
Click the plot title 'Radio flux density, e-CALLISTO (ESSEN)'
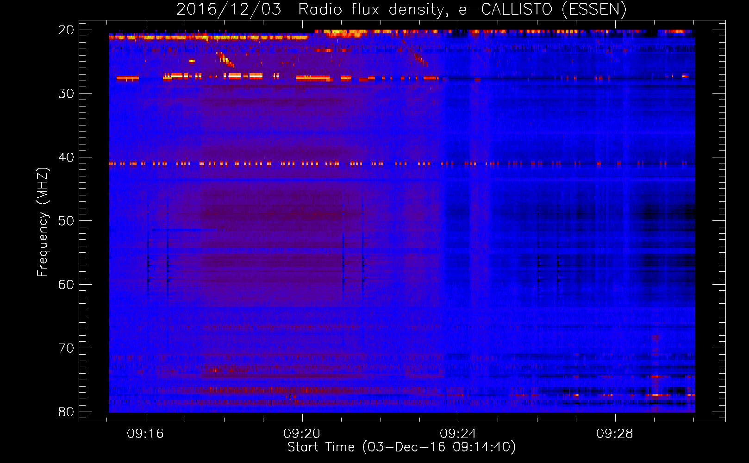pos(462,10)
